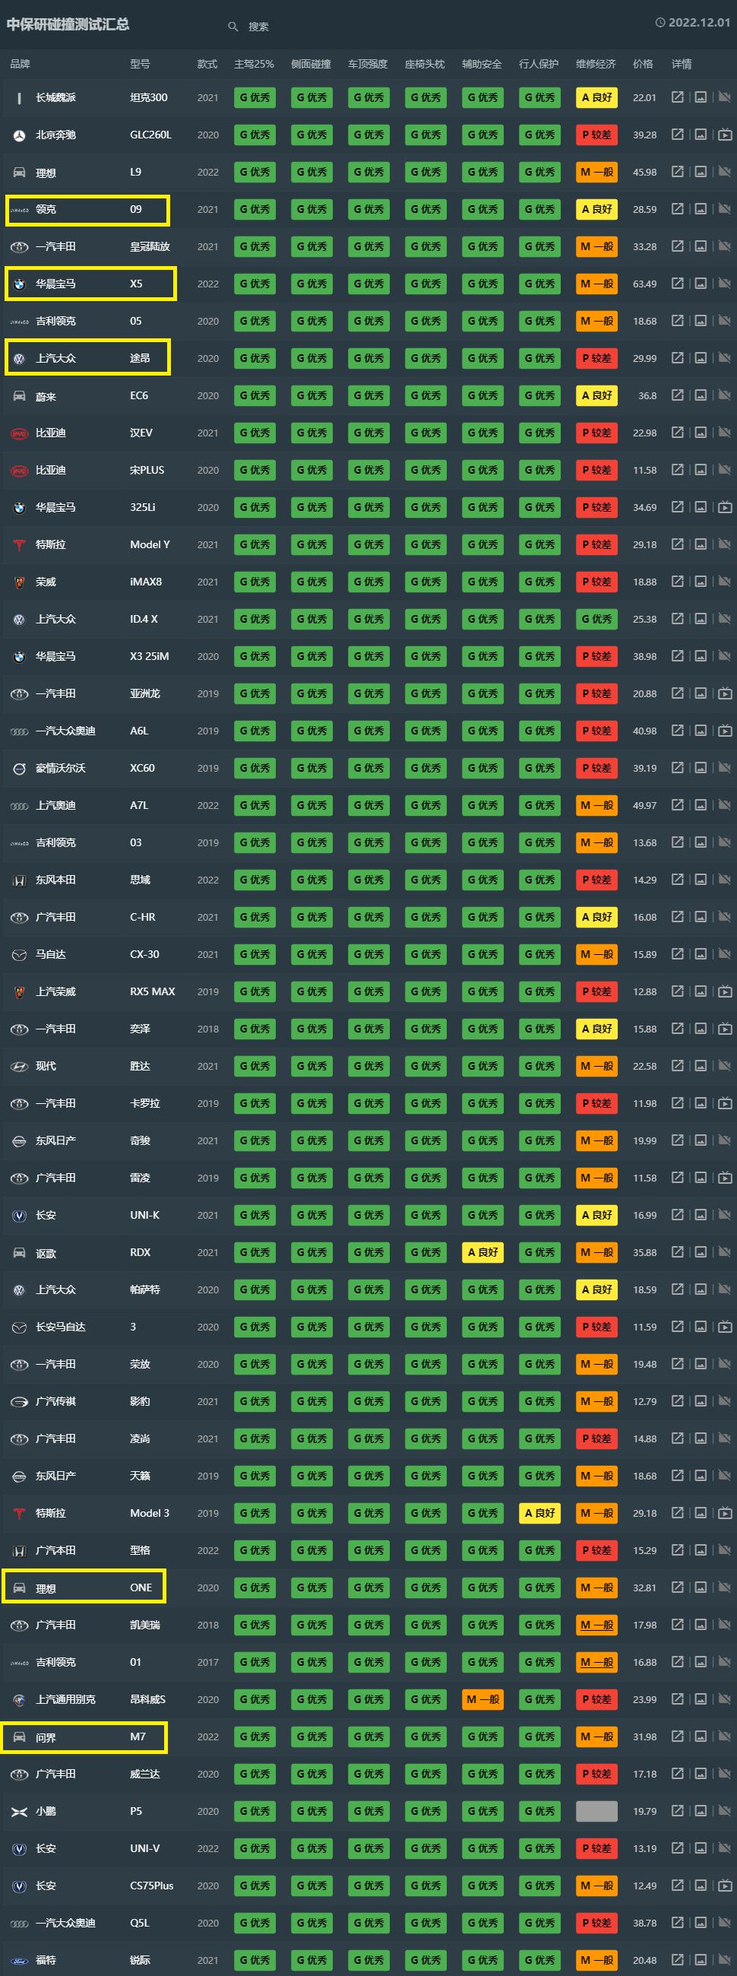Click the Tesla logo in the Model Y row

pos(19,544)
